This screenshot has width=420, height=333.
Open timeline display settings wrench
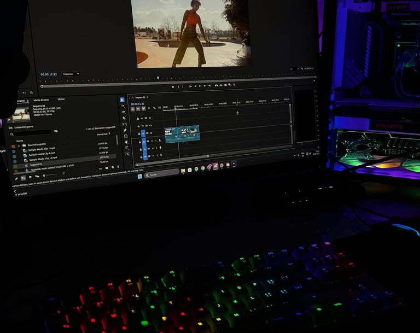tap(155, 108)
